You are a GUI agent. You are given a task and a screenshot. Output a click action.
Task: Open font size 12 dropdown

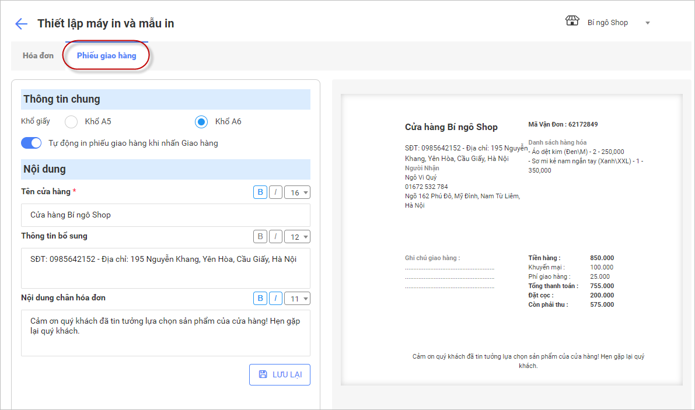pos(297,237)
